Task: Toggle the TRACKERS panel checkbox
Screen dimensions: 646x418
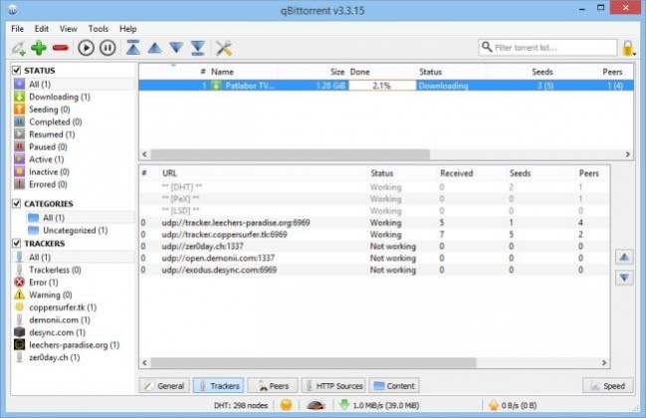Action: 16,244
